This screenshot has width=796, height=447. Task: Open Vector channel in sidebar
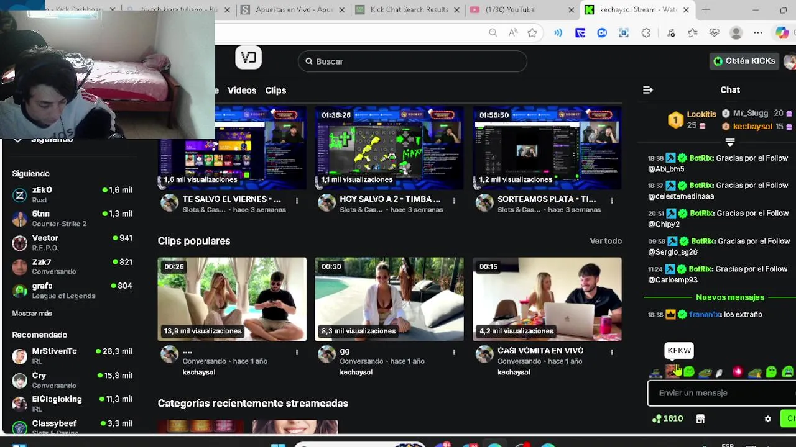[72, 242]
